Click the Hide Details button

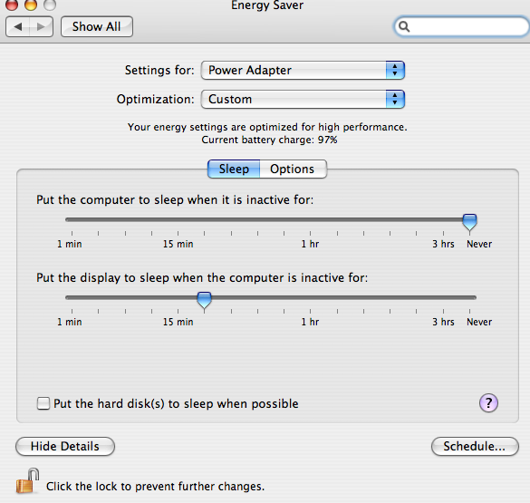[x=65, y=446]
